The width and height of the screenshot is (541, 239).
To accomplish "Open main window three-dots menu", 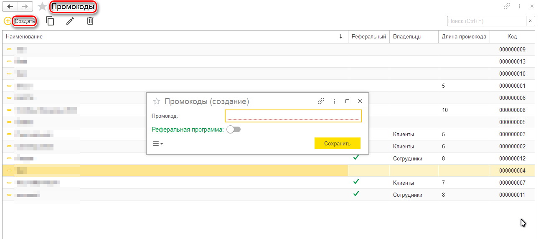I will coord(520,6).
